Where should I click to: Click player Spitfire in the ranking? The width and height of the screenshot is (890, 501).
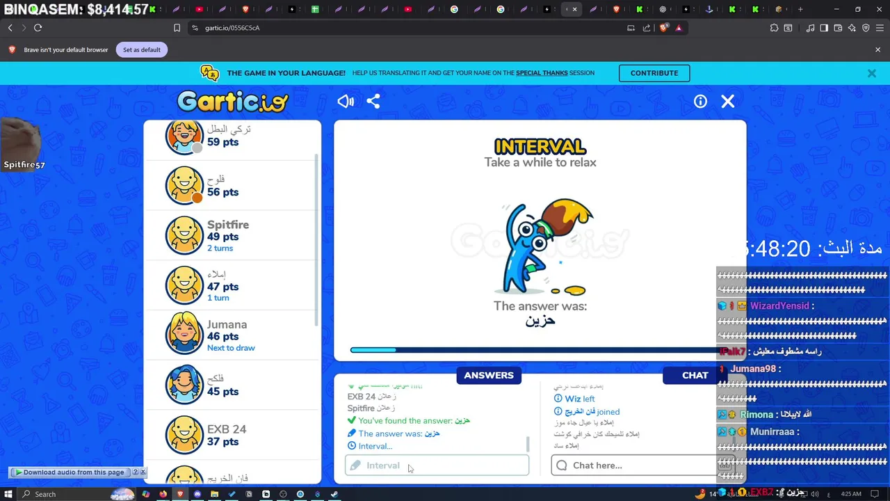[x=233, y=235]
